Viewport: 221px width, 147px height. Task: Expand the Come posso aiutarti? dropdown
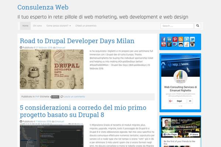[59, 26]
